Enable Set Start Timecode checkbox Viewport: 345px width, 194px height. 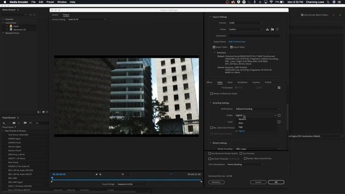pyautogui.click(x=210, y=158)
